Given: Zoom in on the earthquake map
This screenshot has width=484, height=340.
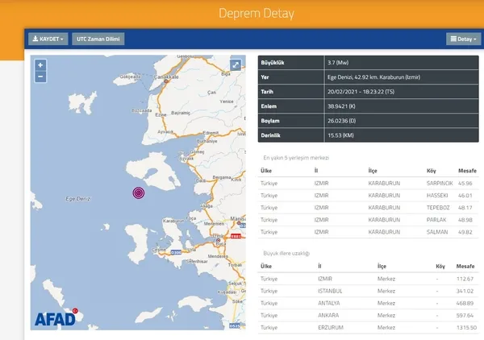Looking at the screenshot, I should (40, 64).
